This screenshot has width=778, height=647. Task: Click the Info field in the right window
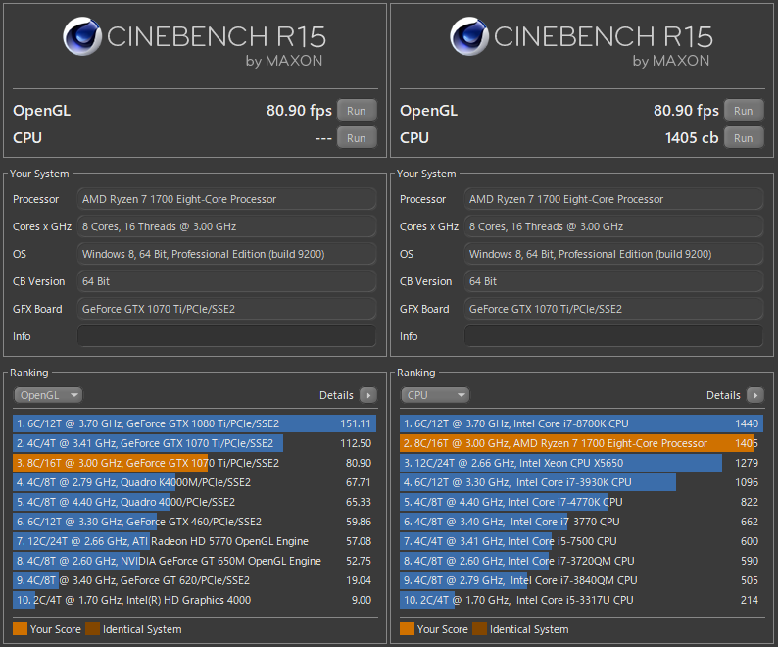pyautogui.click(x=613, y=336)
